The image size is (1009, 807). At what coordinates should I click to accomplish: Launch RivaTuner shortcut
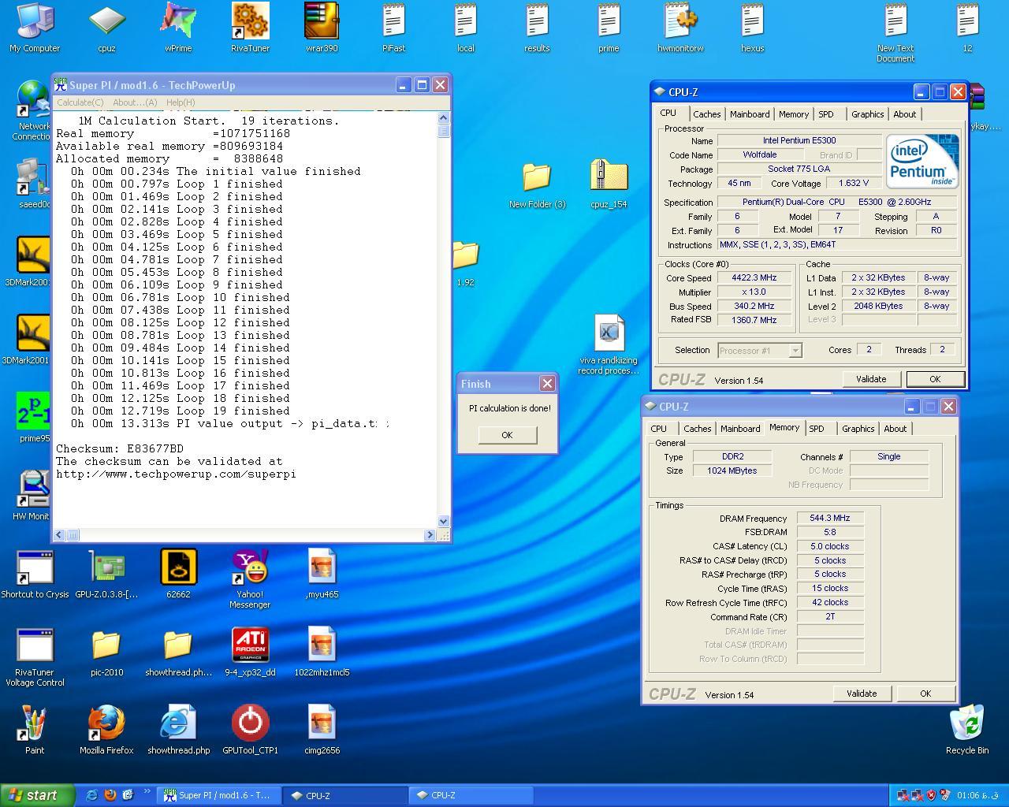[250, 28]
